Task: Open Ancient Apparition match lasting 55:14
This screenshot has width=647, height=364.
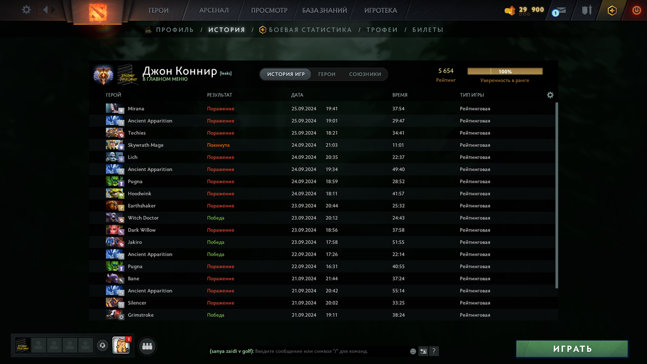Action: 323,291
